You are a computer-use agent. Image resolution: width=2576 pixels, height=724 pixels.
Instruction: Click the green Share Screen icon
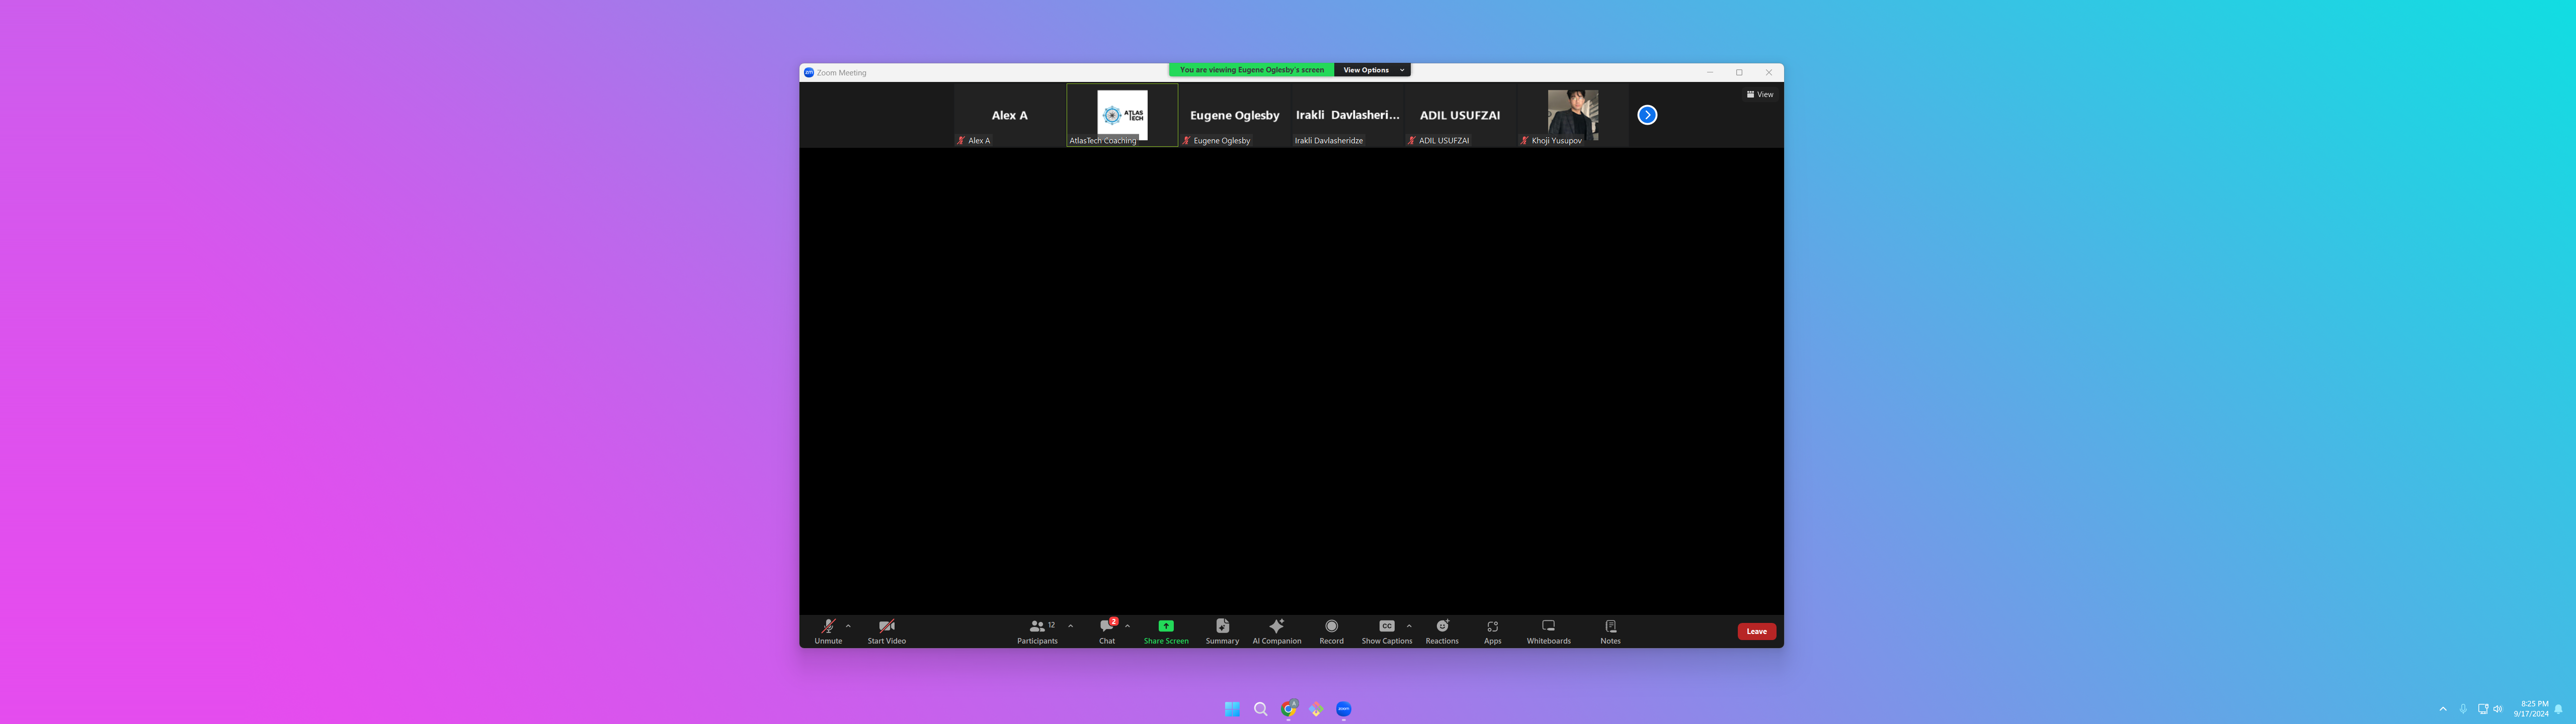coord(1166,626)
